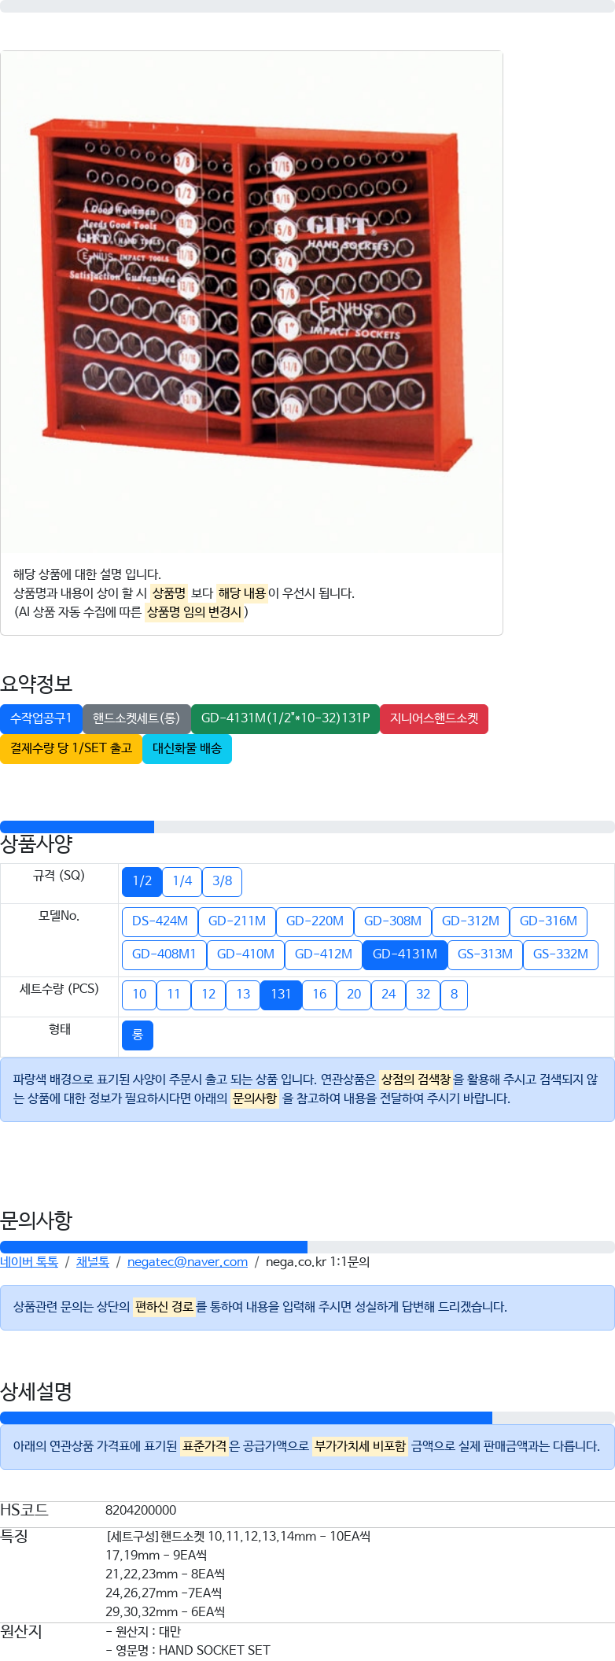Click the 대신화물 배송 cyan tag
615x1661 pixels.
click(187, 749)
